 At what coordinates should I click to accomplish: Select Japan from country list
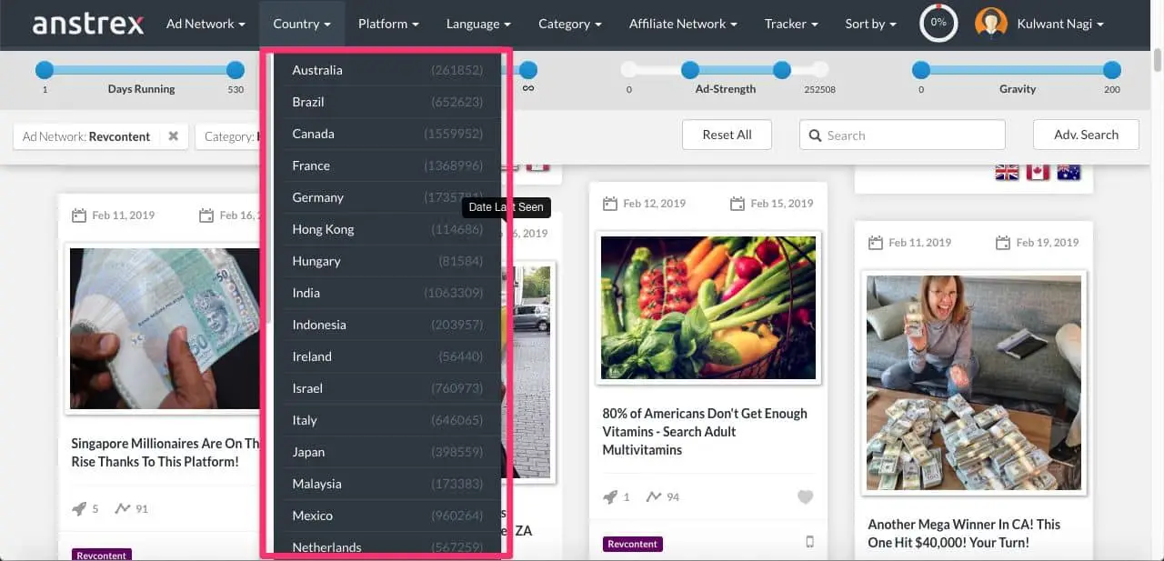[x=387, y=452]
